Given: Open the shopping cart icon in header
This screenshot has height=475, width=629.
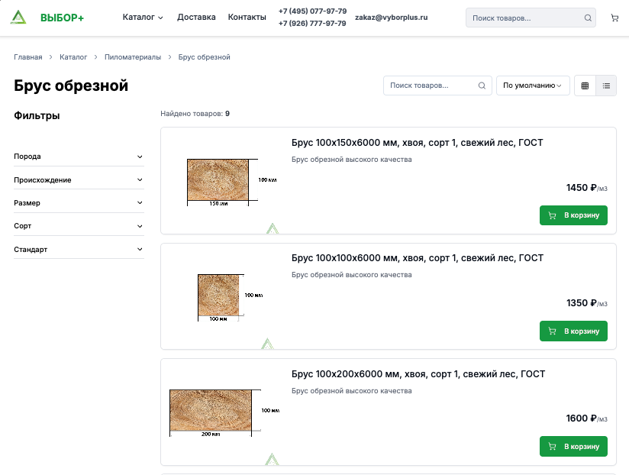Looking at the screenshot, I should tap(614, 18).
